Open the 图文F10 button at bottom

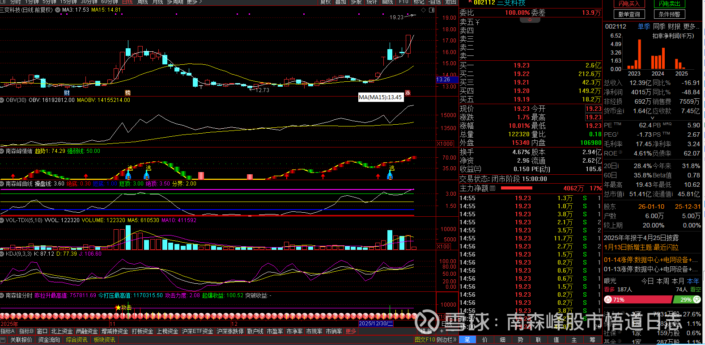425,340
